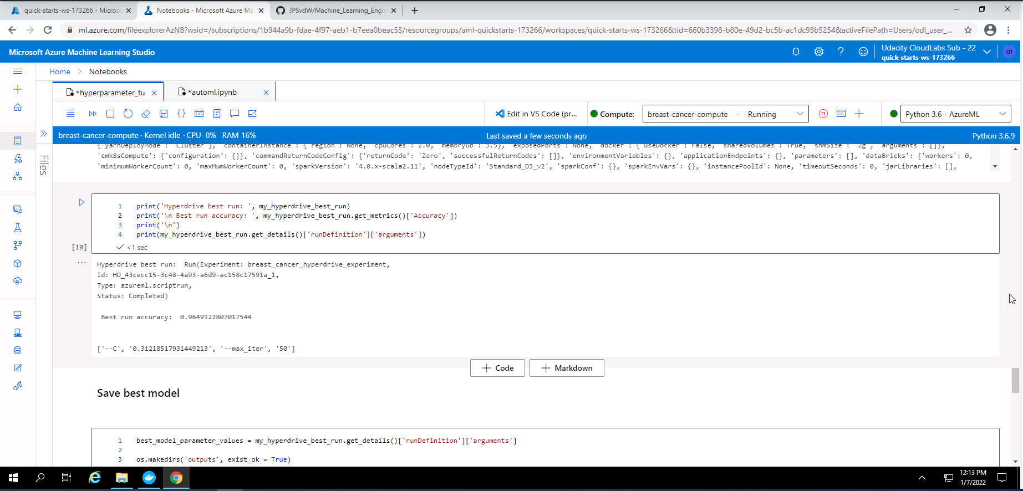This screenshot has height=491, width=1023.
Task: Close the automl.ipynb tab
Action: (266, 93)
